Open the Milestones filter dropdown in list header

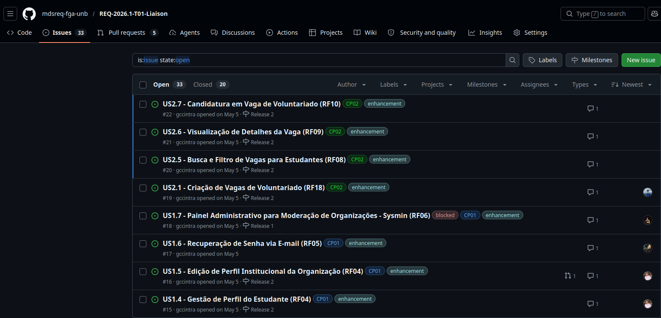point(487,85)
